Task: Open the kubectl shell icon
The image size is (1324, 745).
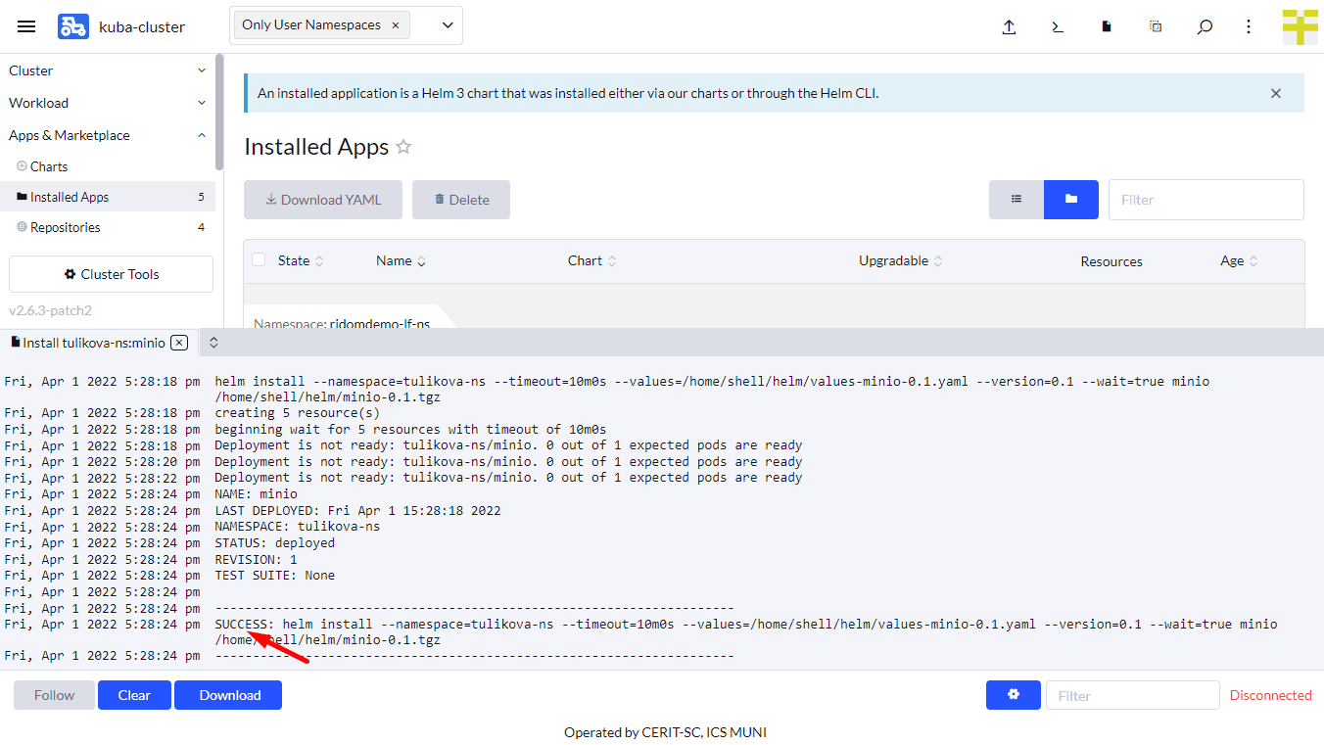Action: point(1058,27)
